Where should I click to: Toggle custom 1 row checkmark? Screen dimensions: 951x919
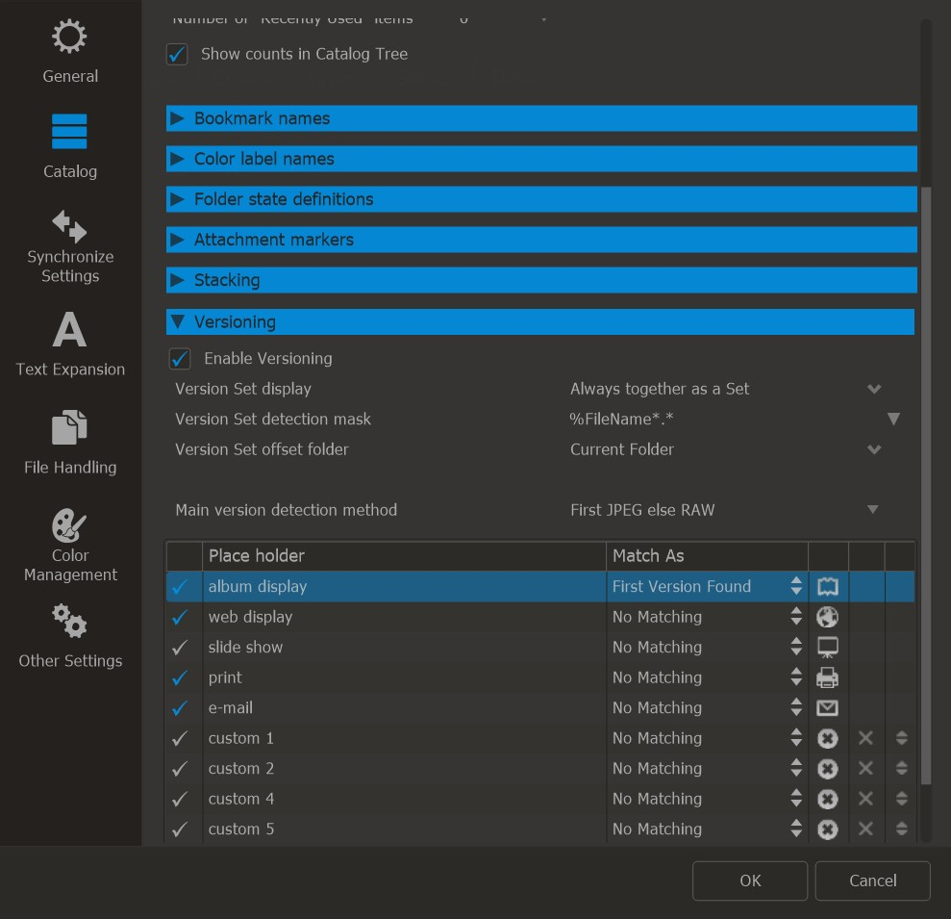coord(180,739)
